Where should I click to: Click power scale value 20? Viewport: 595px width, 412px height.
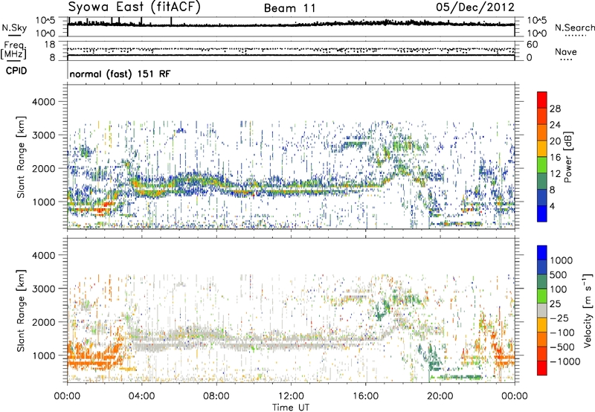(555, 141)
